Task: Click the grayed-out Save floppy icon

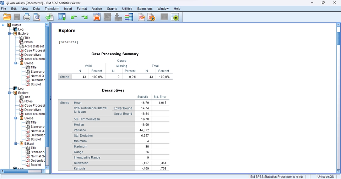Action: [x=17, y=17]
